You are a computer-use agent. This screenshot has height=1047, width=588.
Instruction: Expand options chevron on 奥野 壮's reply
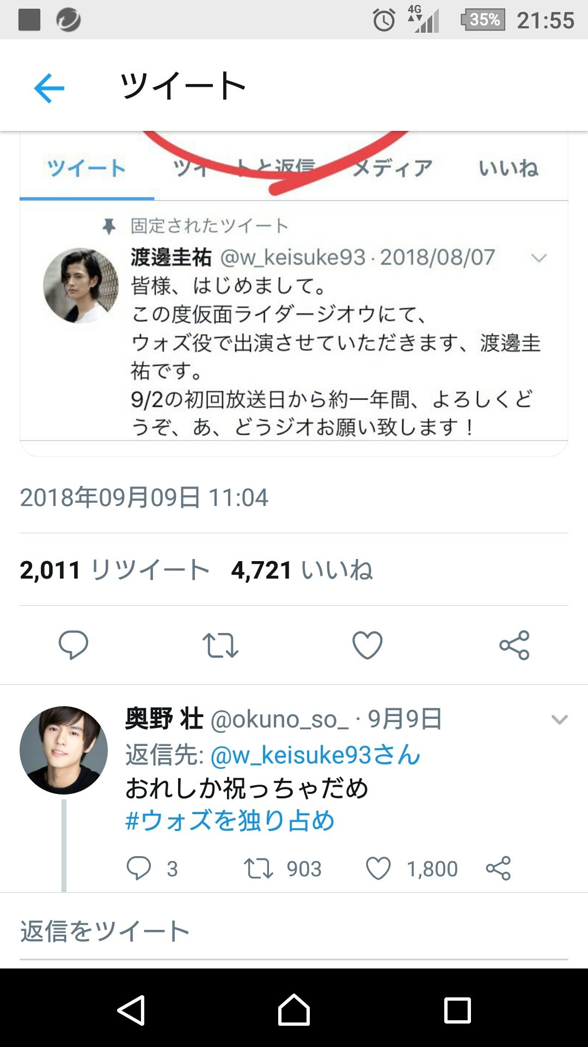pyautogui.click(x=559, y=720)
